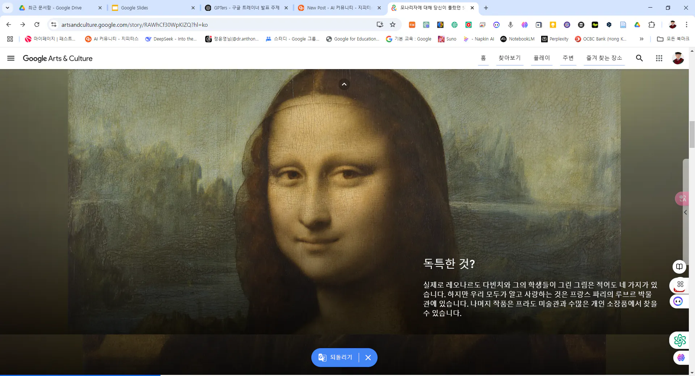
Task: Click the floating purple face assistant icon
Action: pos(678,301)
